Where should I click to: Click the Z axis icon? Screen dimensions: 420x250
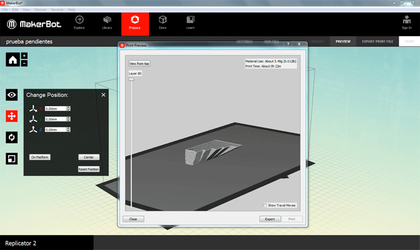[x=33, y=129]
